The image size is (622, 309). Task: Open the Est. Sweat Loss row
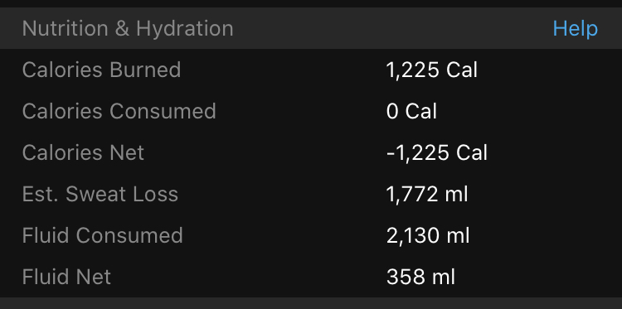(x=311, y=194)
